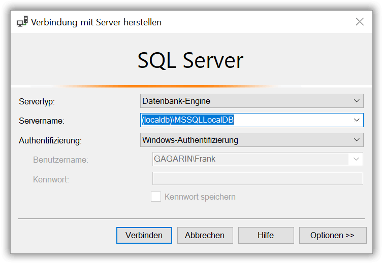The height and width of the screenshot is (264, 383).
Task: Click the Authentifizierung label
Action: coord(50,141)
